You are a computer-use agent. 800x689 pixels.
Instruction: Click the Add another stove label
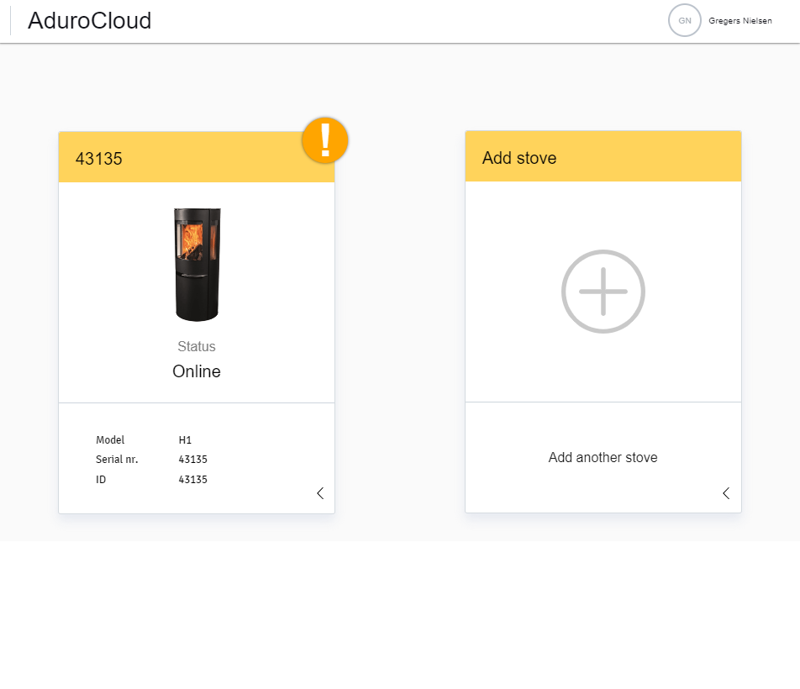pyautogui.click(x=603, y=457)
